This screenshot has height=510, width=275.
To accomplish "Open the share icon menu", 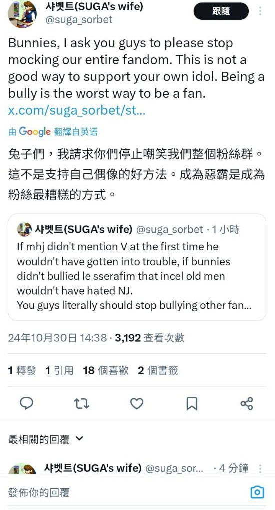I will (x=247, y=403).
